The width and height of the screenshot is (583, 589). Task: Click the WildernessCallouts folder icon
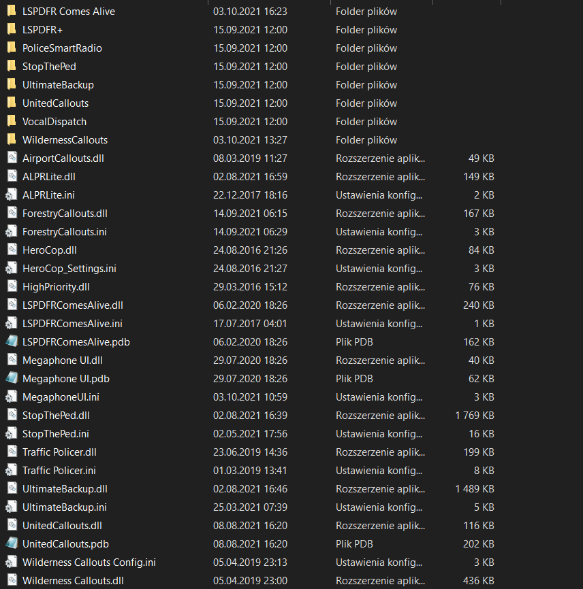pos(12,139)
